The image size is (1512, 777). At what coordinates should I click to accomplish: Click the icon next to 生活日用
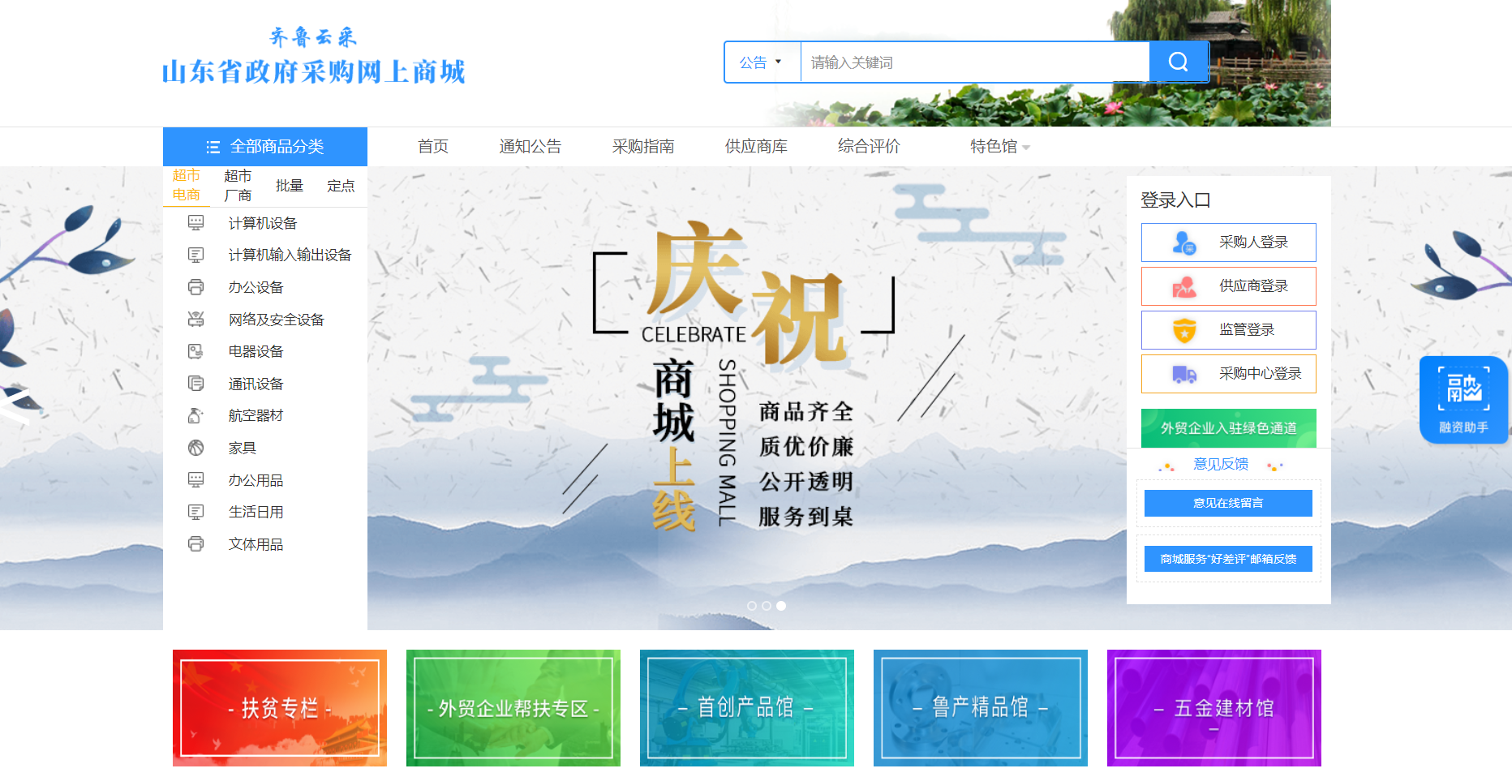pyautogui.click(x=195, y=512)
